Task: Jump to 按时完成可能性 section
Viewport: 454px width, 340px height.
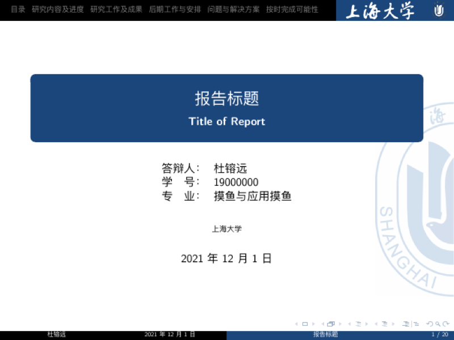Action: point(292,10)
